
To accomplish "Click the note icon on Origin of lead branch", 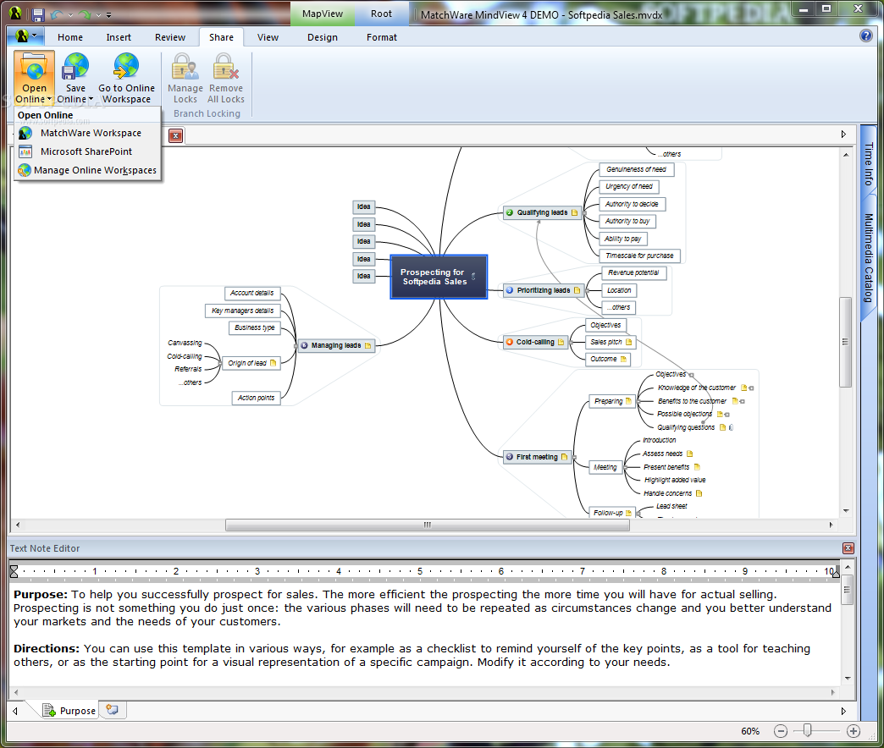I will [273, 363].
